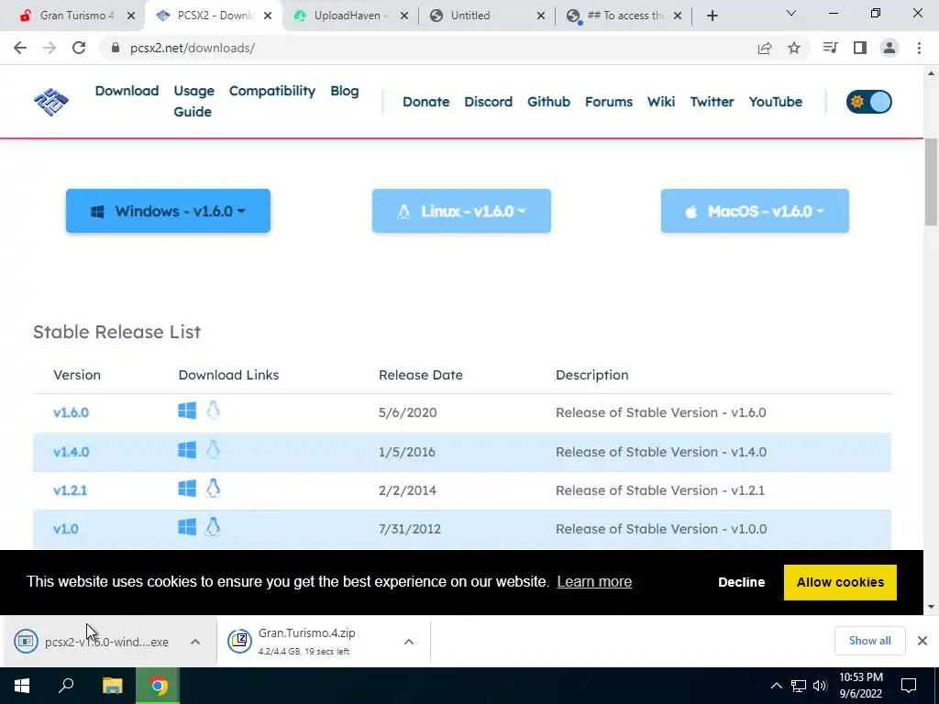Expand Windows - v1.6.0 download dropdown
The height and width of the screenshot is (704, 939).
point(169,212)
